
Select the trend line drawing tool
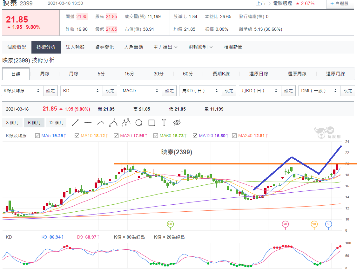(75, 123)
